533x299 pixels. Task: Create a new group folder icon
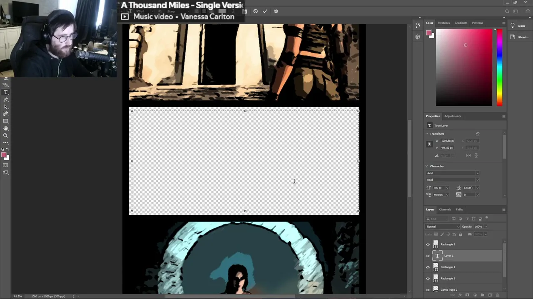tap(482, 295)
